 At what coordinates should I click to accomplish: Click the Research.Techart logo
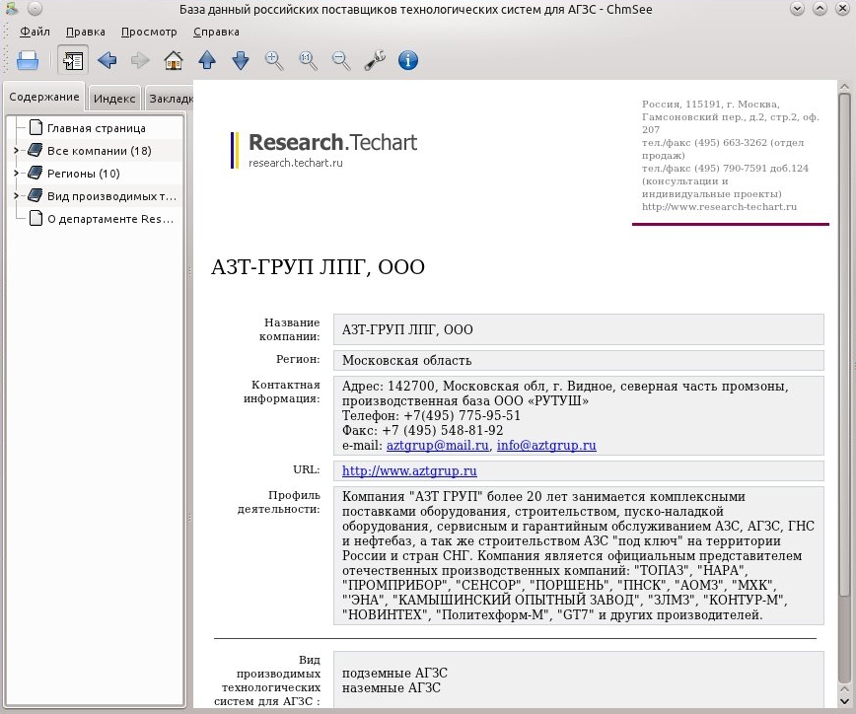click(324, 150)
